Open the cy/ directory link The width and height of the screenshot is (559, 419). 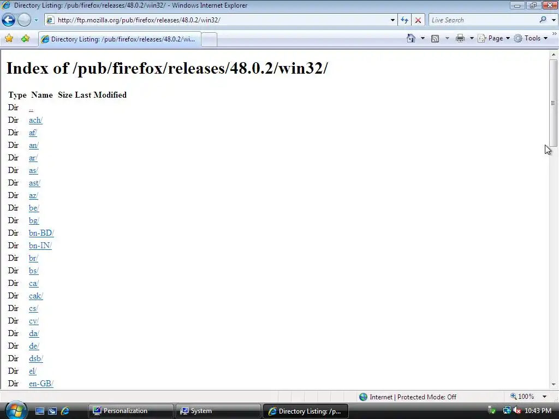(33, 321)
